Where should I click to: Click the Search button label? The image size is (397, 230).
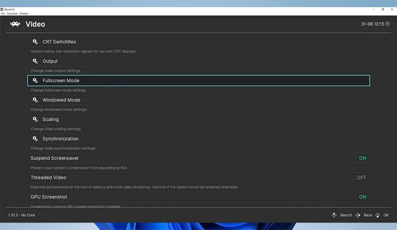[346, 215]
